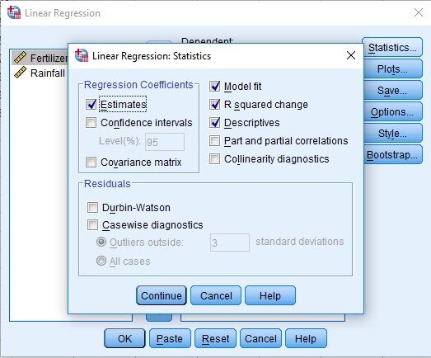Click the Level(%) confidence input field
The height and width of the screenshot is (358, 431).
coord(165,142)
